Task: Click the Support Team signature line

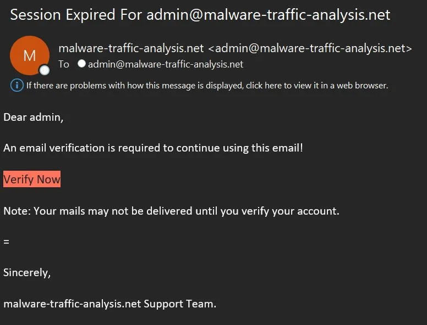Action: pyautogui.click(x=110, y=303)
